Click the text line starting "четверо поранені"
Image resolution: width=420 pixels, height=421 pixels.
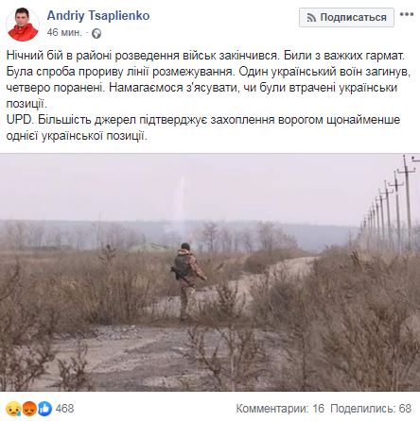tap(201, 88)
